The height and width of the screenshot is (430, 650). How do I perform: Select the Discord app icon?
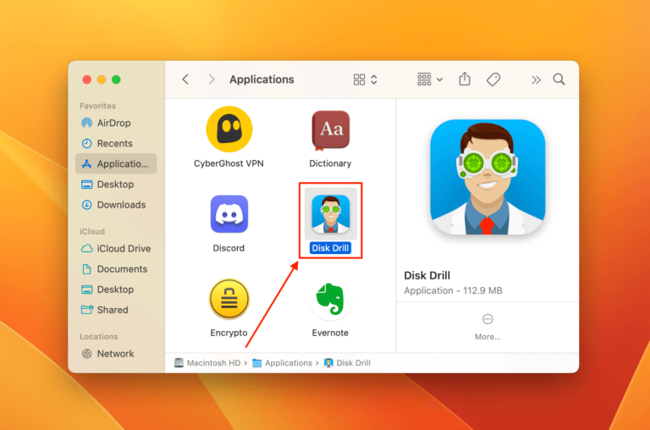click(x=229, y=214)
